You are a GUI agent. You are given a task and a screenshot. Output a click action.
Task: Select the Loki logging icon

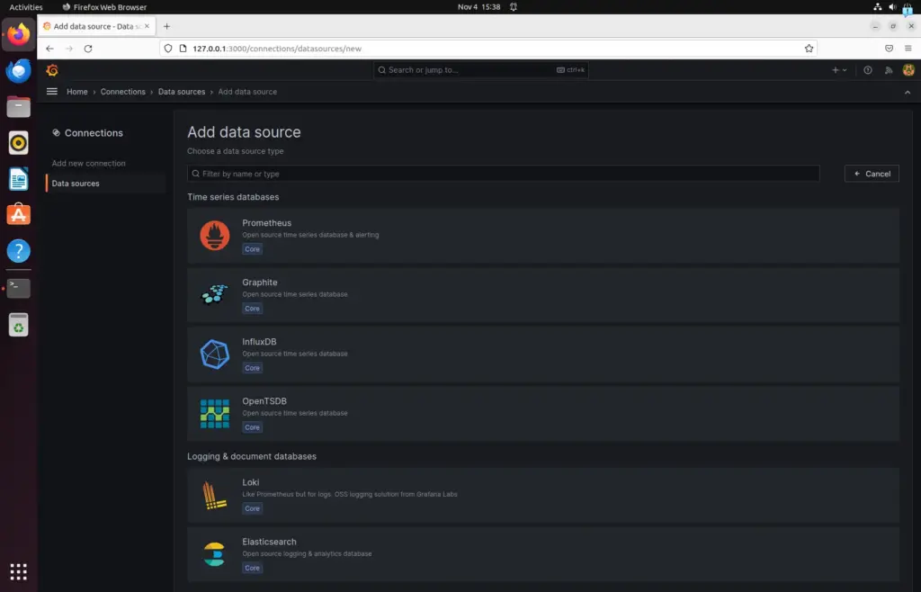[214, 495]
